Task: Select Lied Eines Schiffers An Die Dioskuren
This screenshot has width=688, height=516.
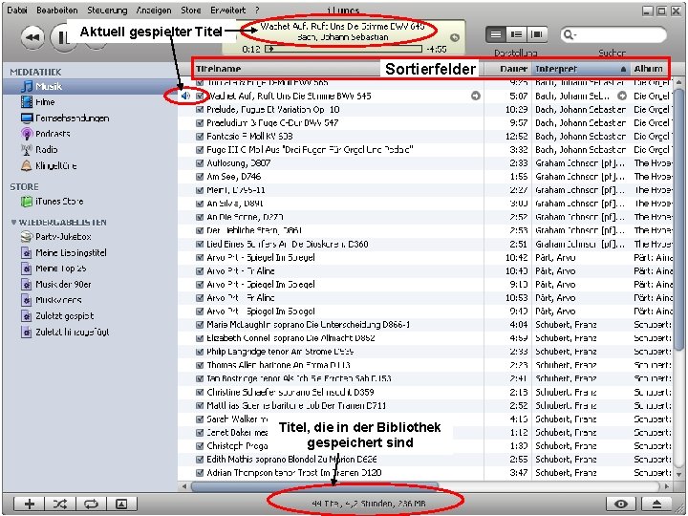Action: pos(424,244)
